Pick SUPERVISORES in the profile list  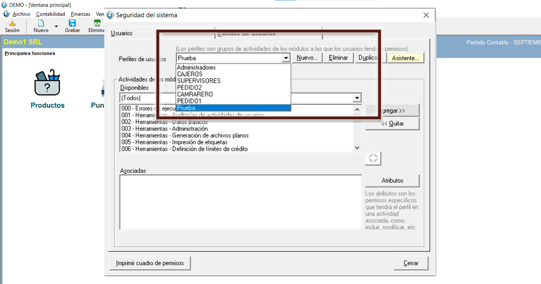pyautogui.click(x=199, y=81)
